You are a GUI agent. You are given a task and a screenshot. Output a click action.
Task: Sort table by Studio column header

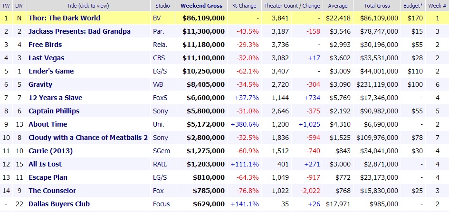click(164, 6)
